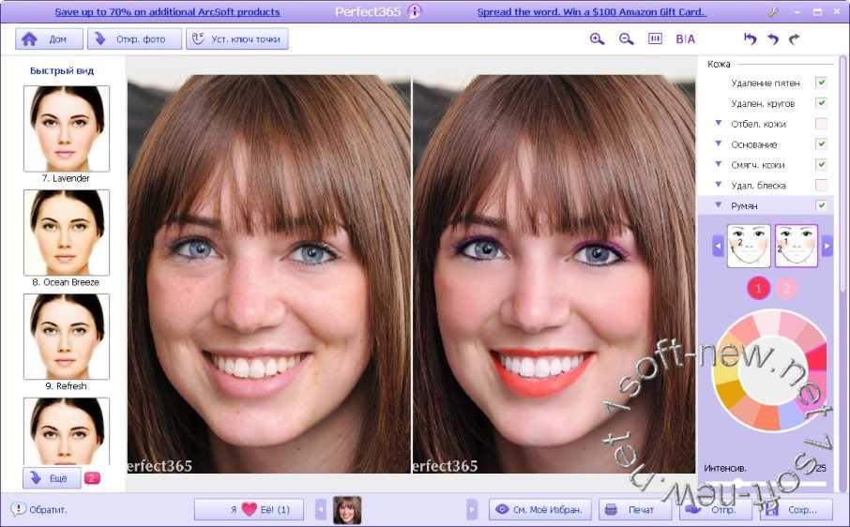The height and width of the screenshot is (527, 850).
Task: Click Я ♥ Её! (1) like button
Action: click(249, 509)
